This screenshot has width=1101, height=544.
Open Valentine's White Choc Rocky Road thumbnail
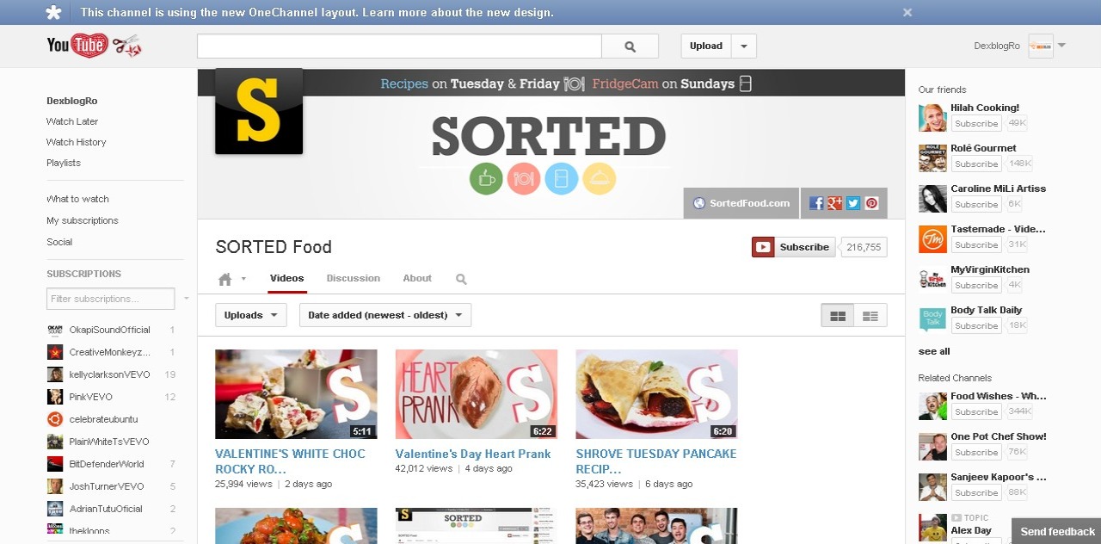point(296,394)
